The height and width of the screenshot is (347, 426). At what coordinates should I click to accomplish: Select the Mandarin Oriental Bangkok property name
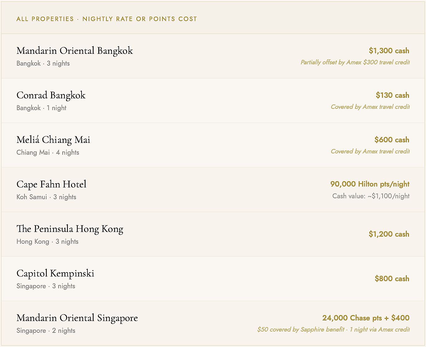coord(75,51)
